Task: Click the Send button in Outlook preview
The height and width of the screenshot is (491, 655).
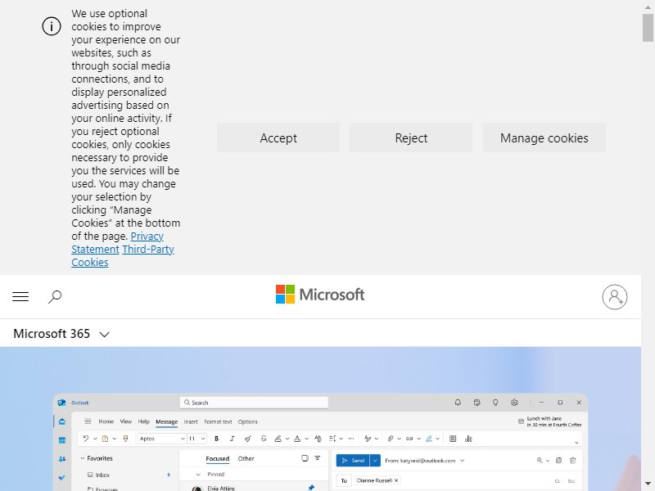Action: 353,461
